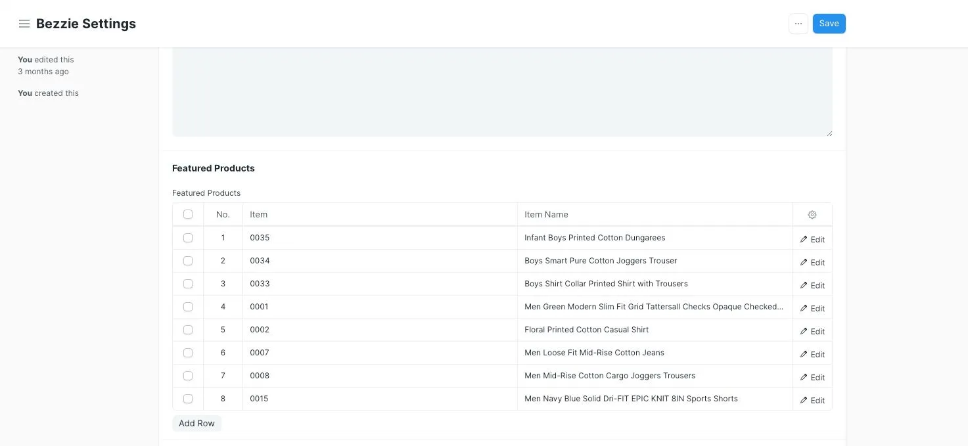968x446 pixels.
Task: Click pencil edit icon for row 0007
Action: pyautogui.click(x=804, y=355)
